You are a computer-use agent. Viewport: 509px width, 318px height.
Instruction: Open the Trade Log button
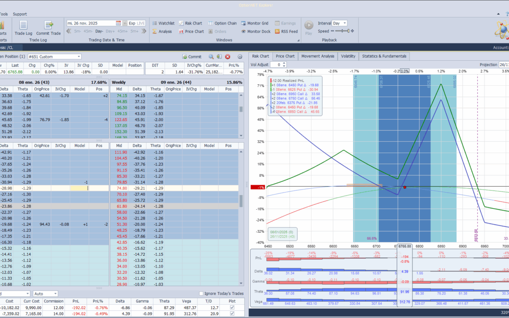[24, 28]
